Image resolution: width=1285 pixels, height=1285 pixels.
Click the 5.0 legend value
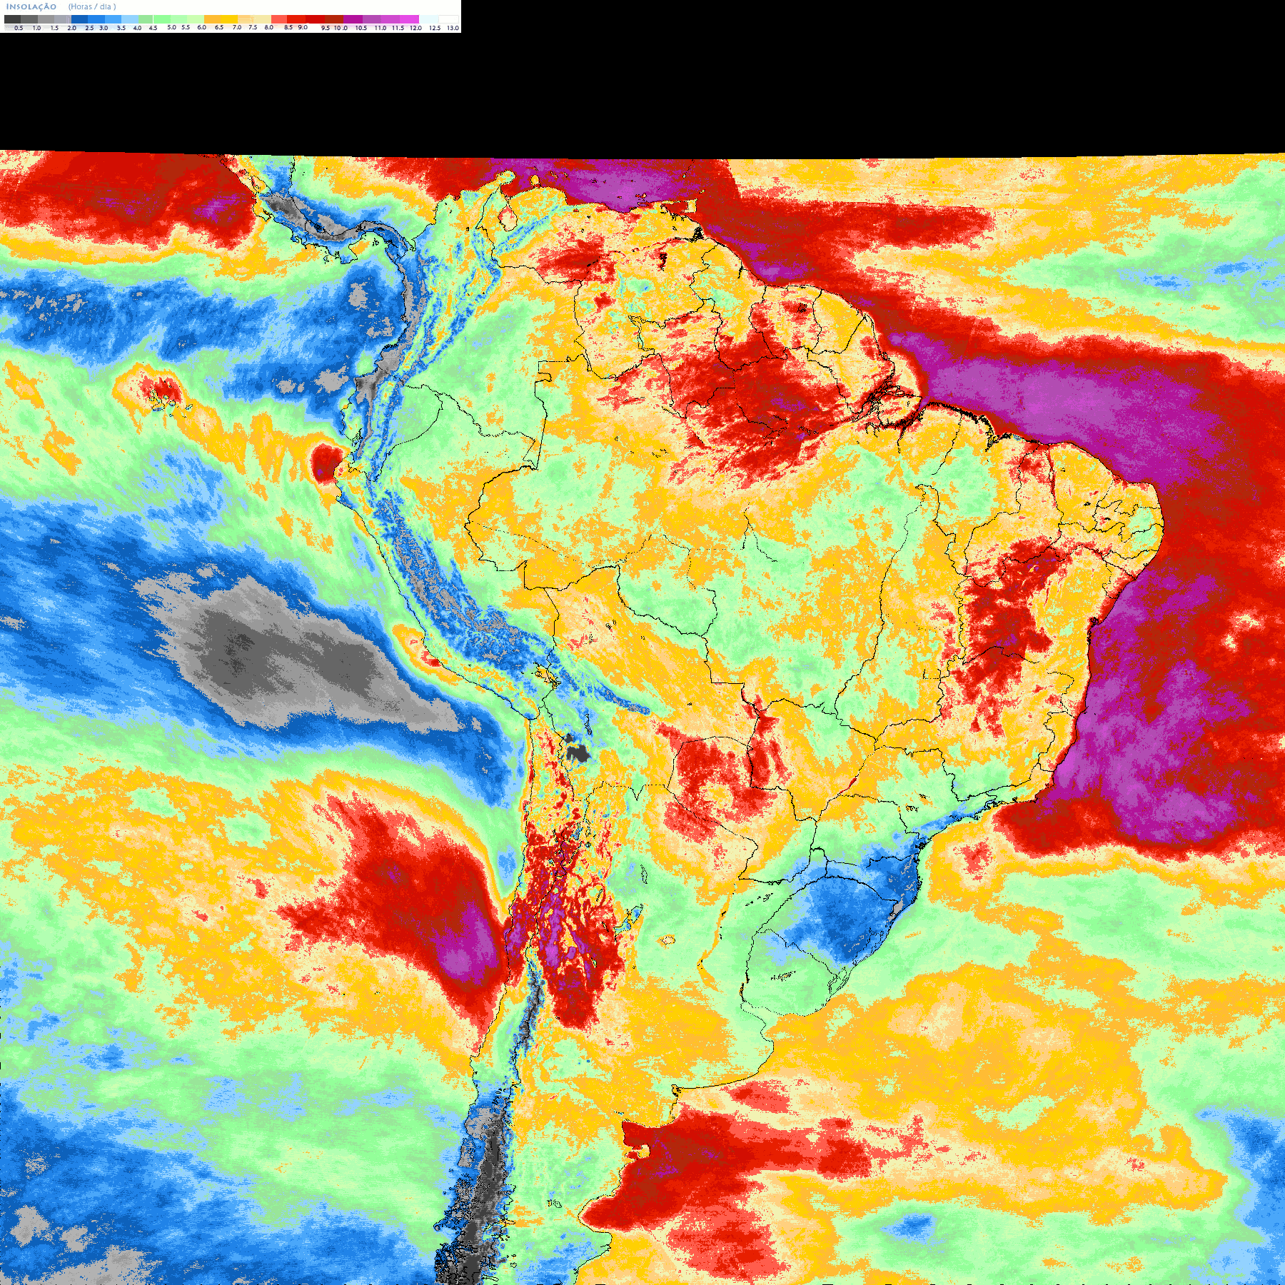click(x=171, y=27)
